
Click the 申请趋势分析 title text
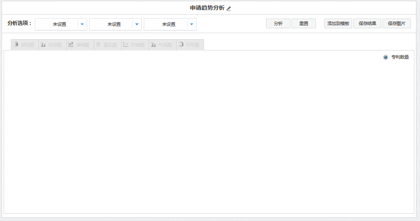(x=207, y=8)
